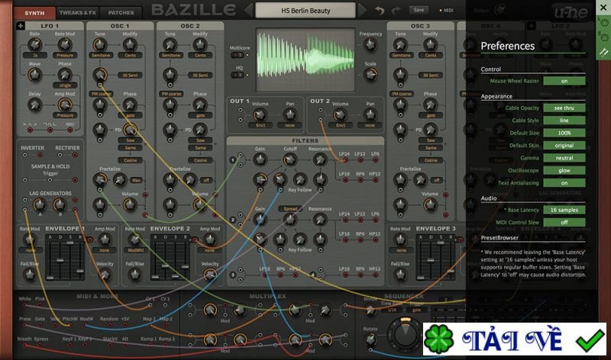Switch to the PATCHES tab

click(x=121, y=13)
